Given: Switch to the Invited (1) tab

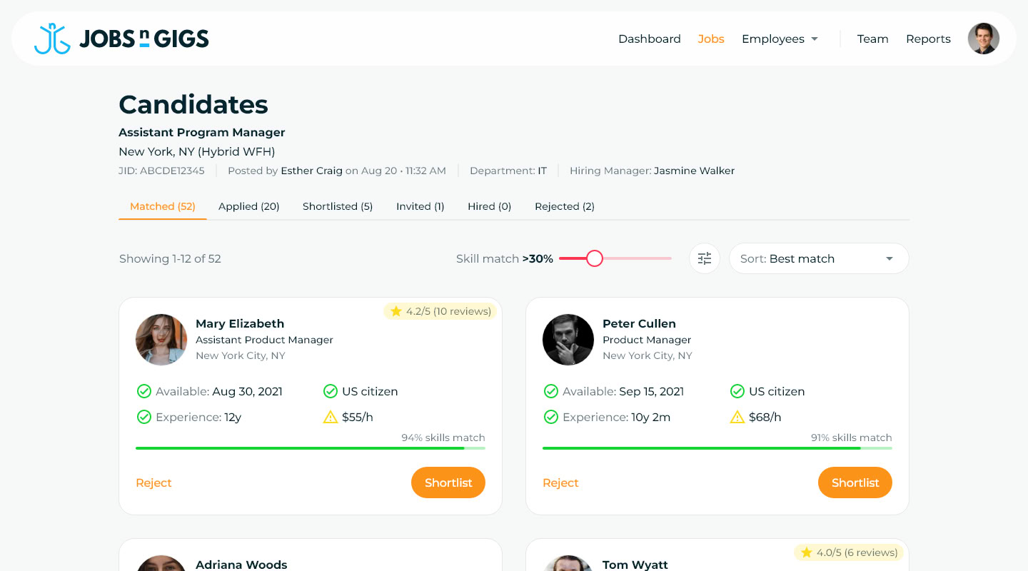Looking at the screenshot, I should [420, 206].
